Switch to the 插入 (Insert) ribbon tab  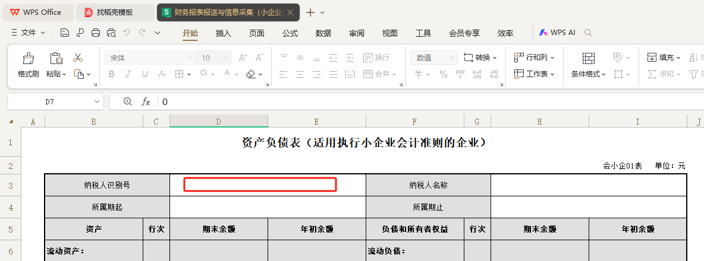tap(223, 33)
